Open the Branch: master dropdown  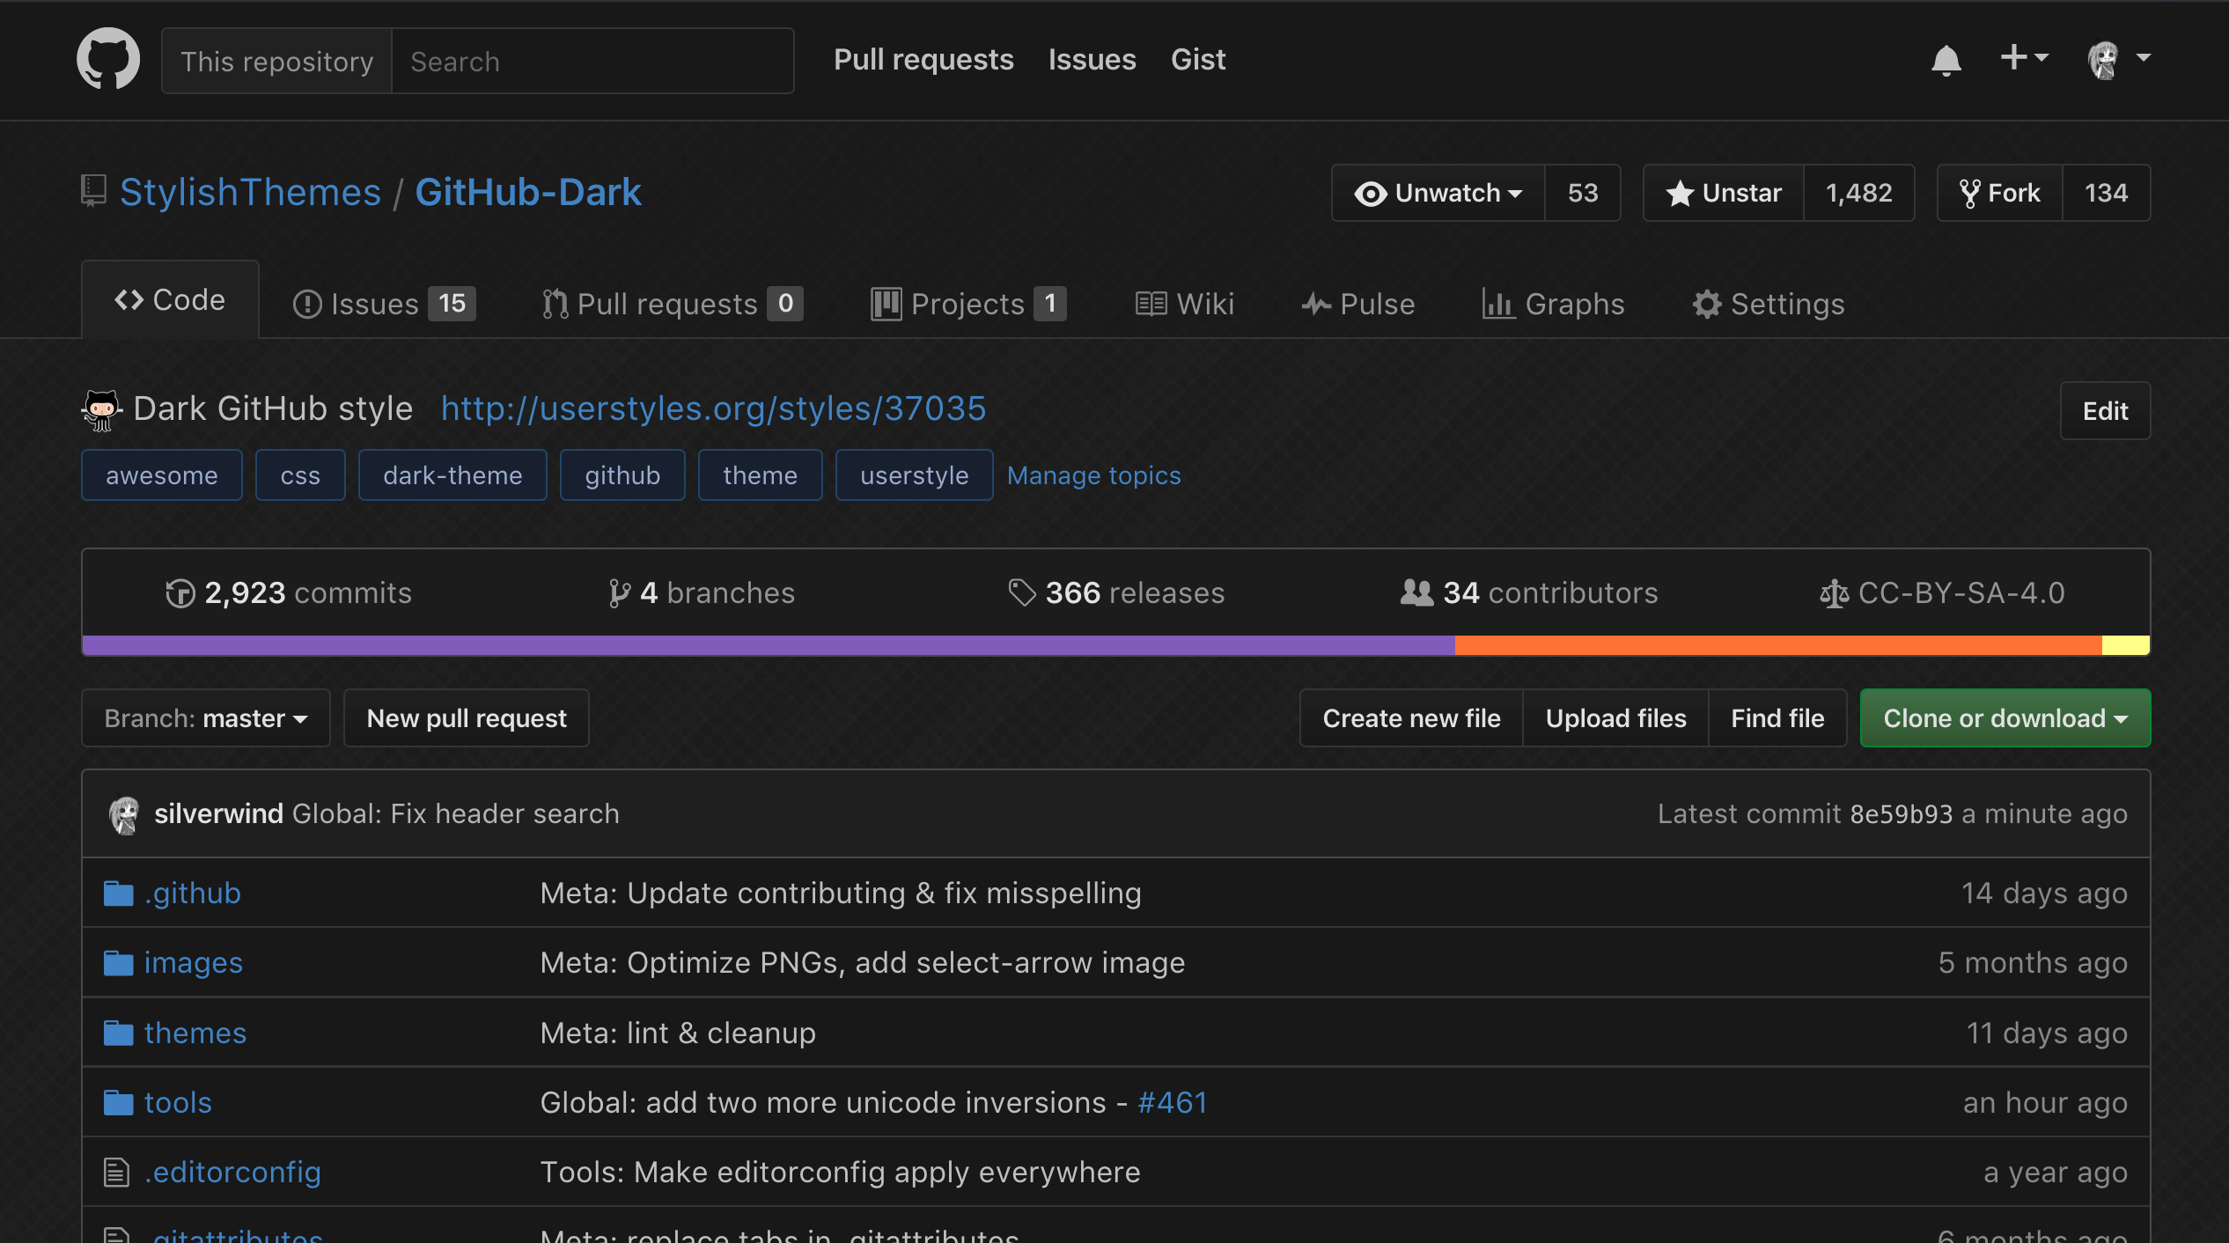tap(205, 718)
